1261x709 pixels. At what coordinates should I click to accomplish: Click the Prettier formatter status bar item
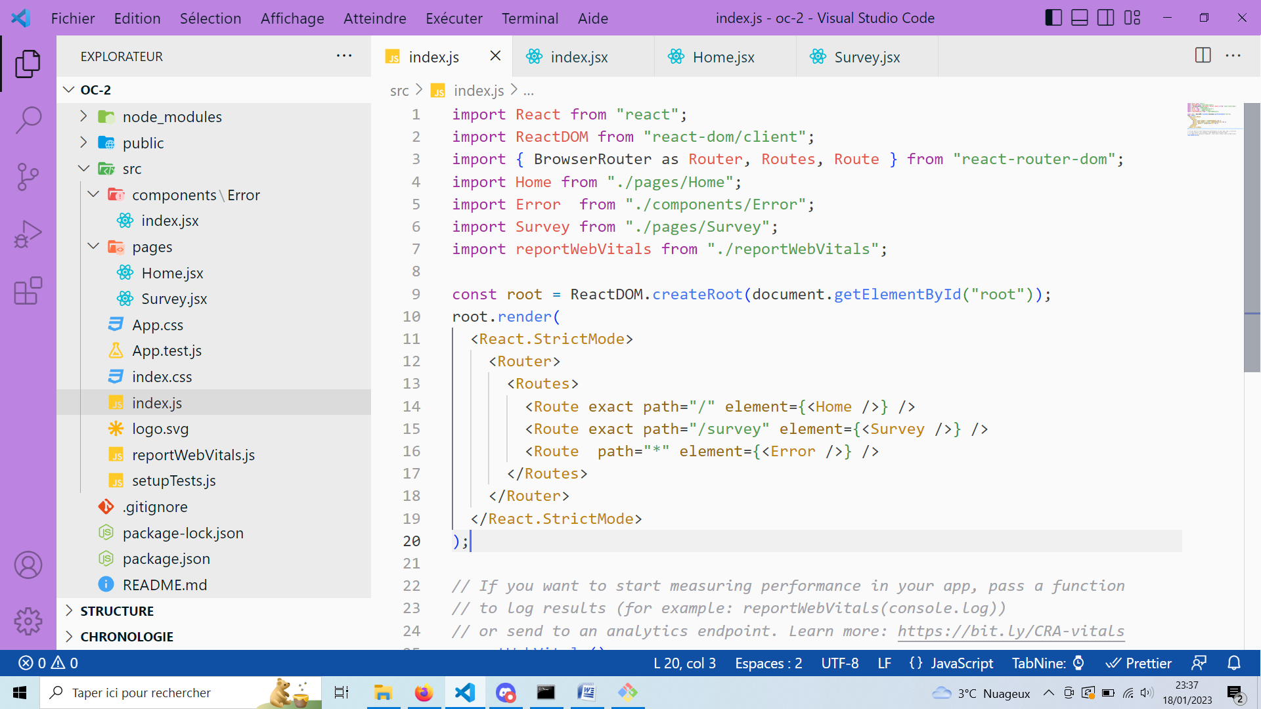(x=1138, y=663)
